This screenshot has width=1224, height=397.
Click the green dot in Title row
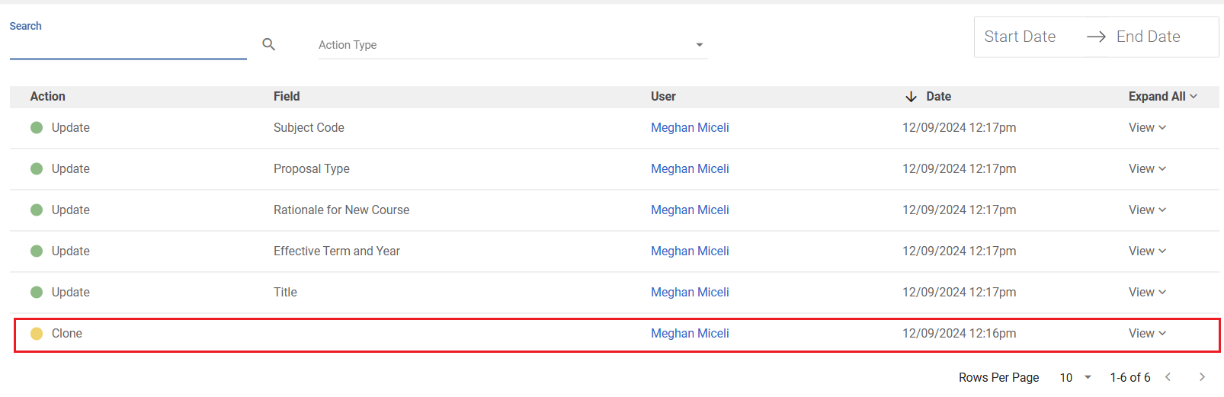[37, 293]
